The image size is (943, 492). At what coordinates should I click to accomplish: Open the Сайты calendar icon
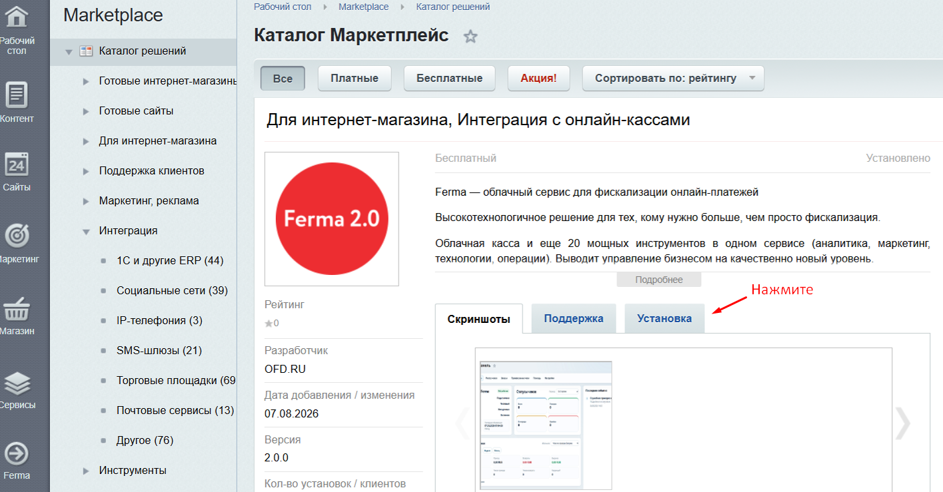(x=17, y=164)
